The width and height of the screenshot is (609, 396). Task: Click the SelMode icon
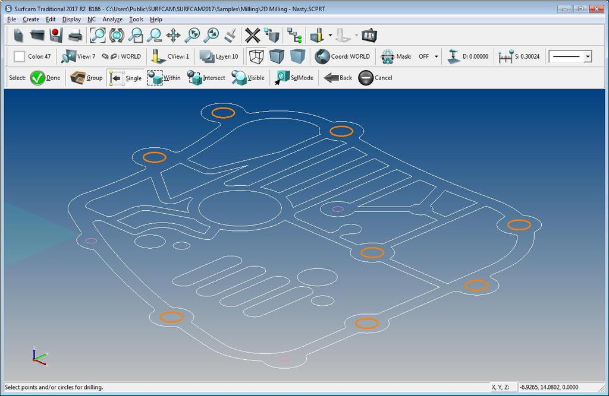point(282,78)
